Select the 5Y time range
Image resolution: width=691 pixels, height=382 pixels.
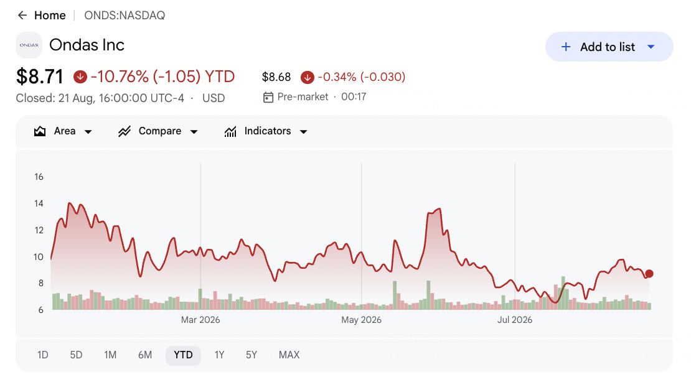click(251, 355)
